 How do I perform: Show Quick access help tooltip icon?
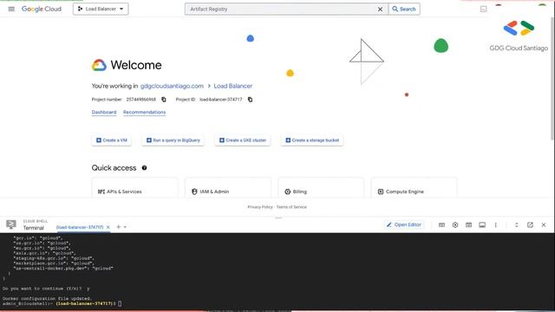point(145,167)
